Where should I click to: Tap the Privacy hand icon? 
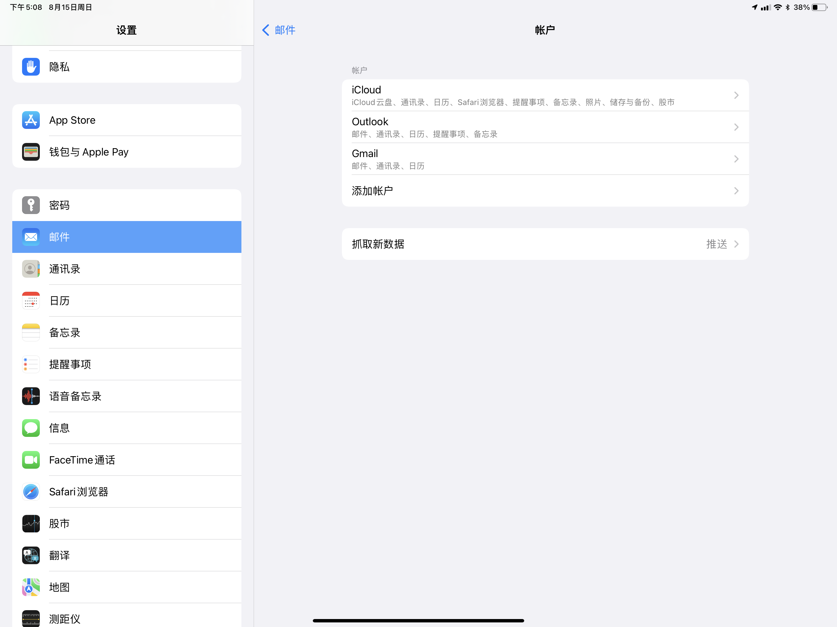coord(31,67)
